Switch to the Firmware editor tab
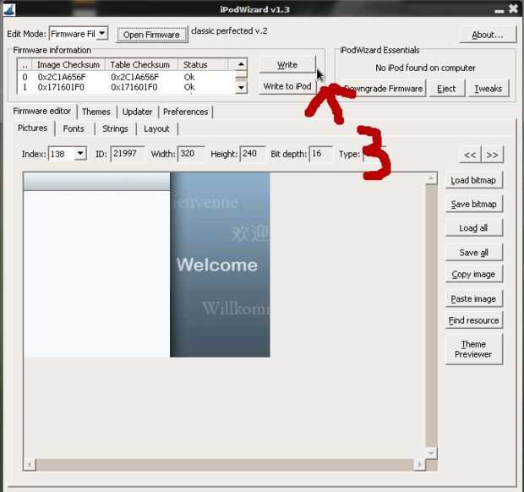The image size is (524, 492). (42, 111)
